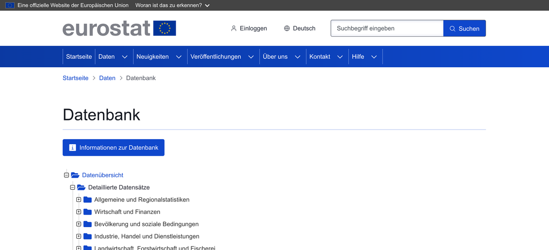549x250 pixels.
Task: Expand Wirtschaft und Finanzen with plus box
Action: tap(79, 212)
